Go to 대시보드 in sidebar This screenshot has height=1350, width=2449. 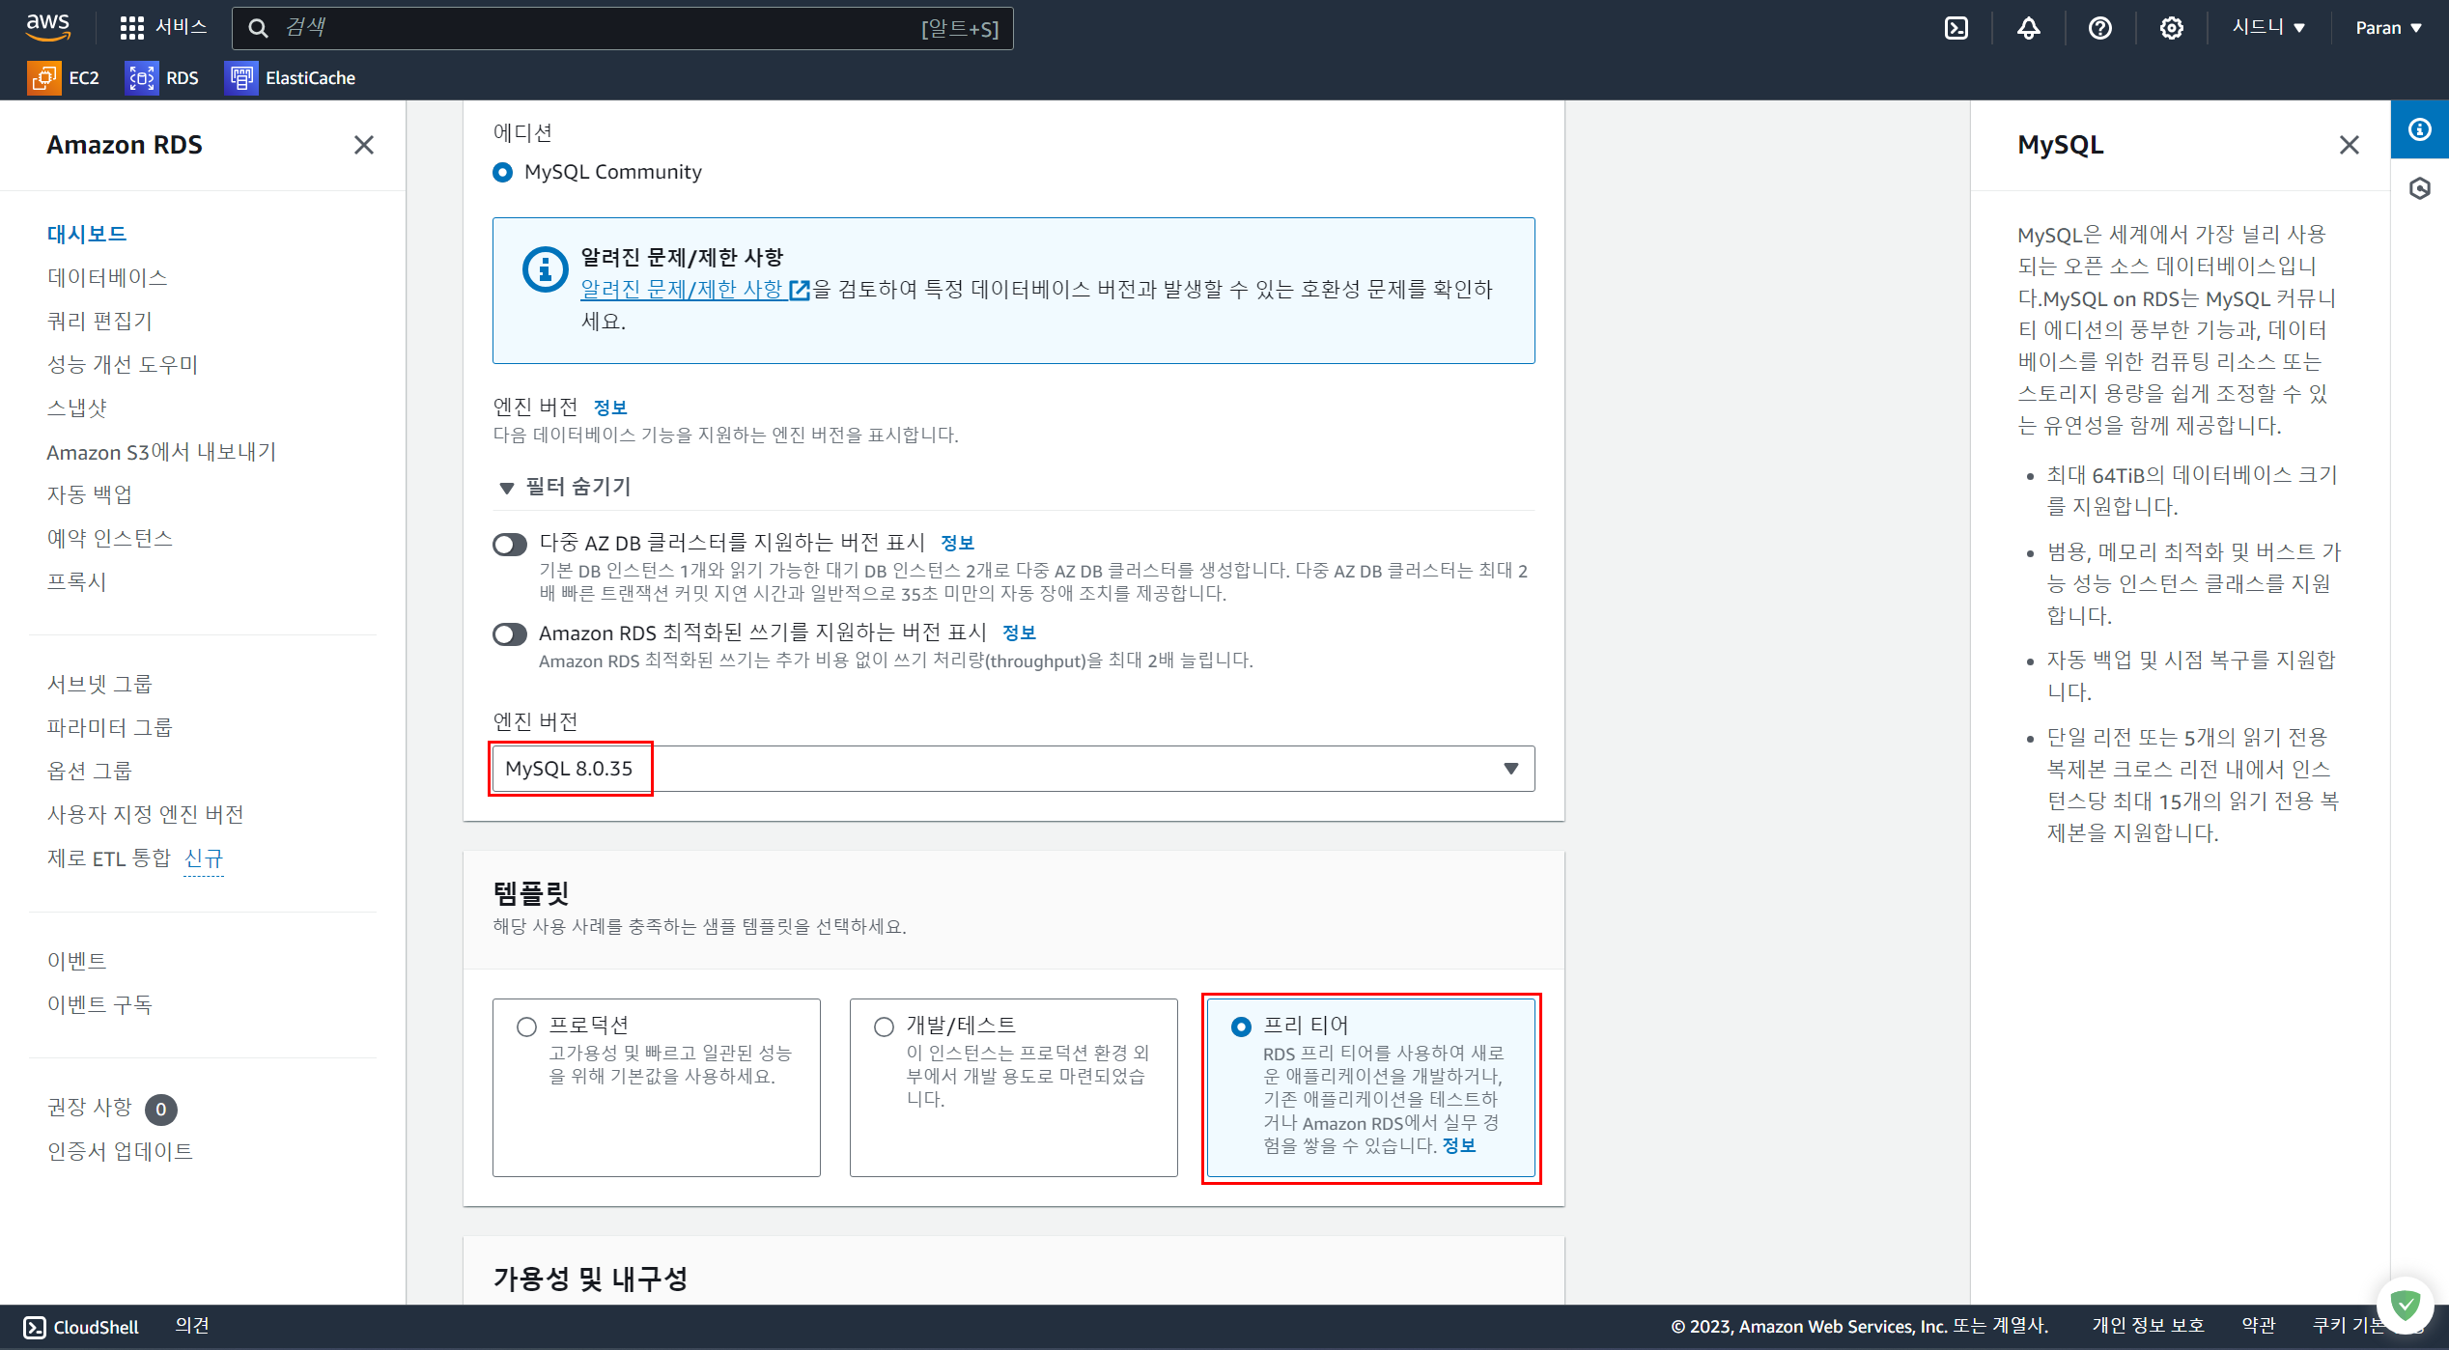[87, 234]
